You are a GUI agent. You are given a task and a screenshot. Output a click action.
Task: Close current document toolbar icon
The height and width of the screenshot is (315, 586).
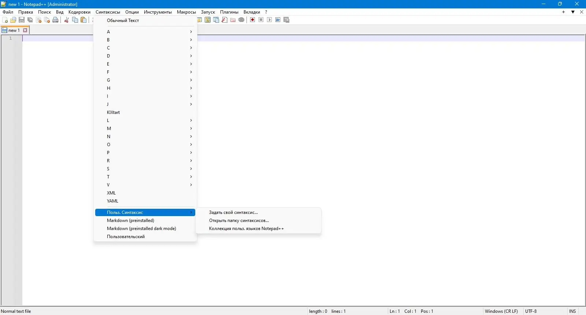38,20
